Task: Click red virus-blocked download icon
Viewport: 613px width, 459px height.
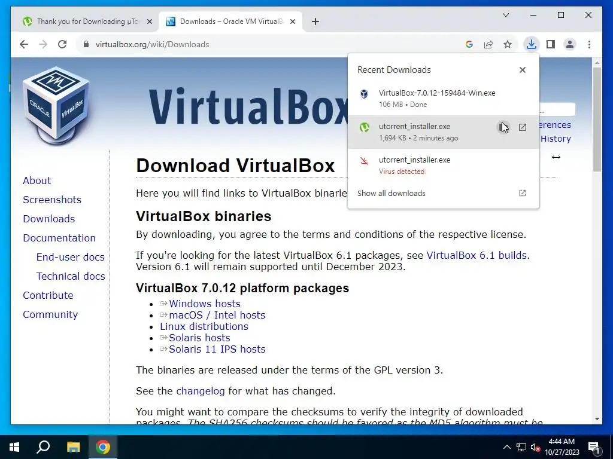Action: pos(365,161)
